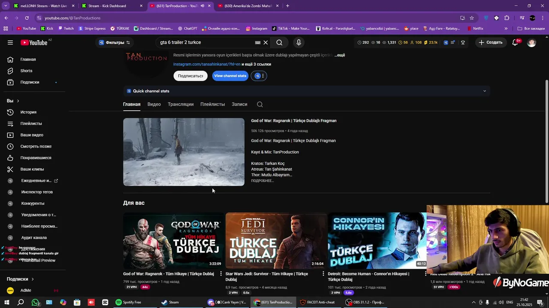Click the search magnifier button
Viewport: 549px width, 308px height.
(279, 42)
